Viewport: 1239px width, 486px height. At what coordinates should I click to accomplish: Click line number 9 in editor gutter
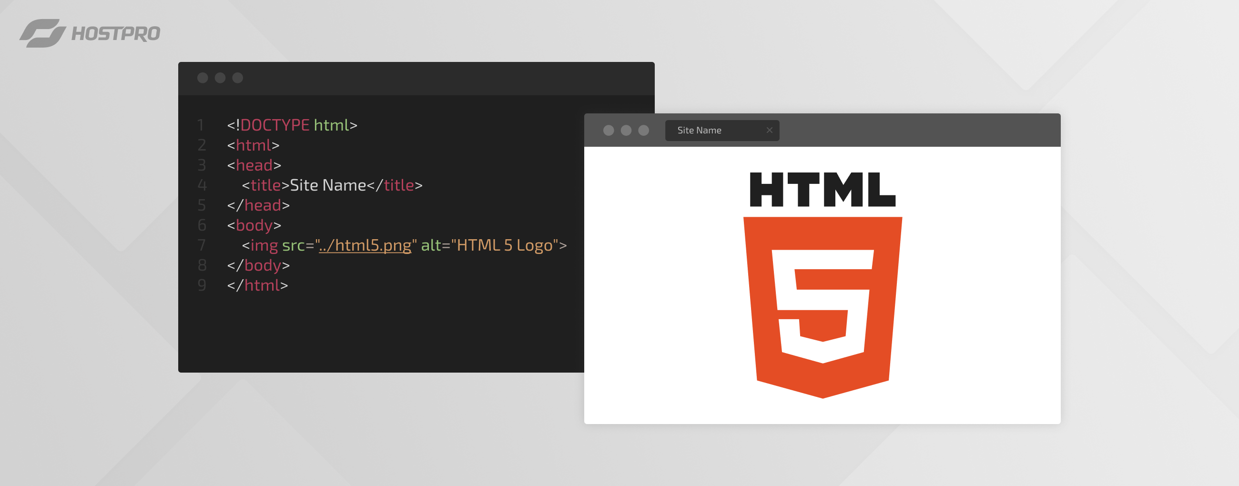pos(202,285)
